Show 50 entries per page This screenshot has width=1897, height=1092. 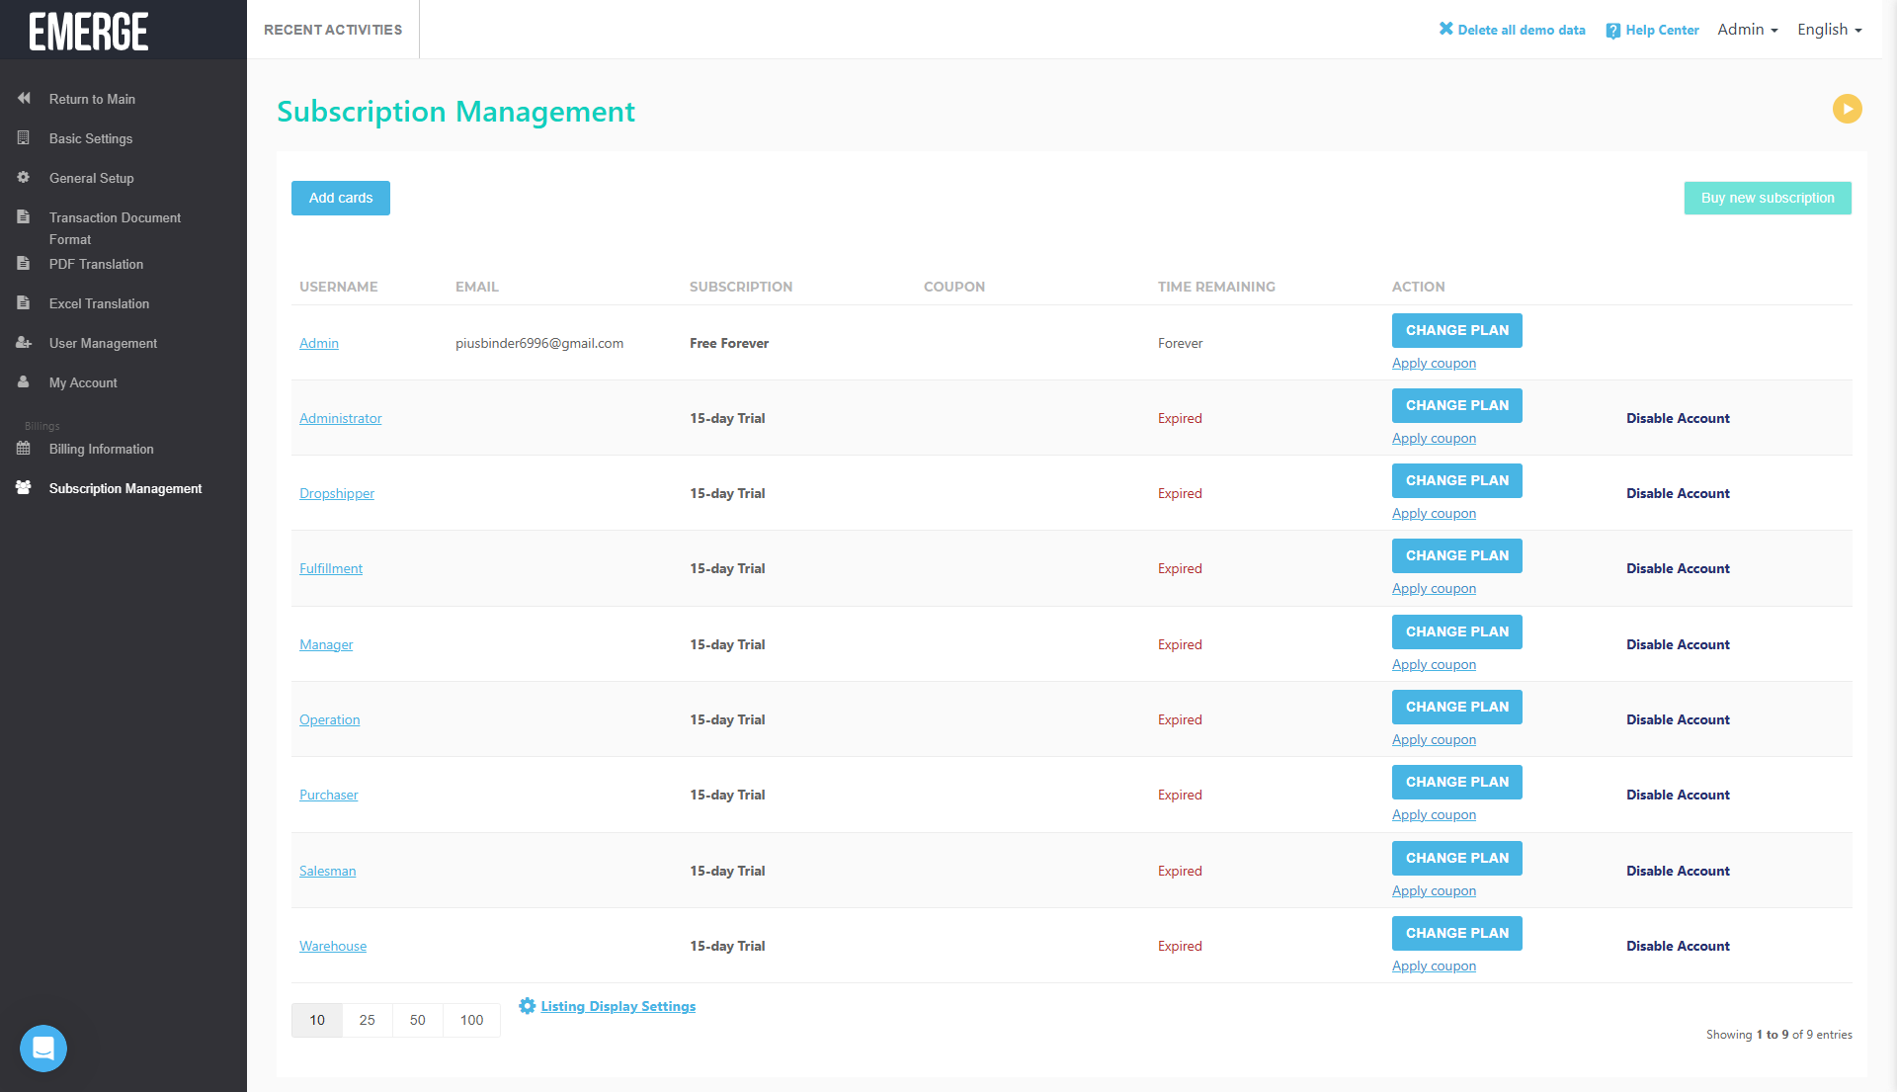click(418, 1020)
